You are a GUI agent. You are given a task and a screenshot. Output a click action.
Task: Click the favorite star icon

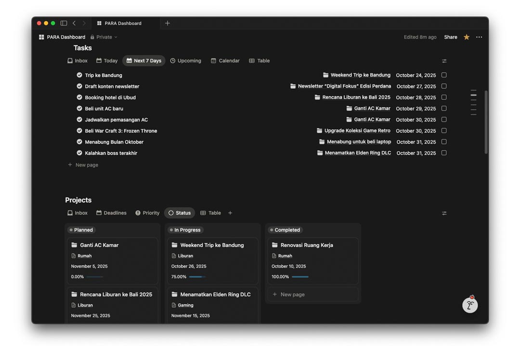[467, 37]
